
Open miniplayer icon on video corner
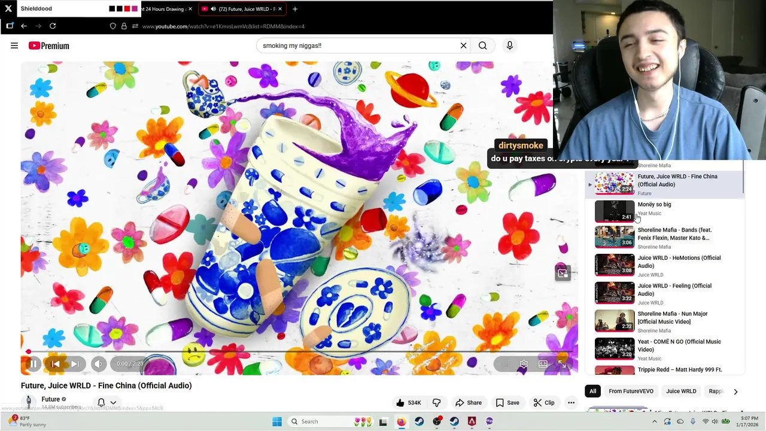[x=563, y=273]
